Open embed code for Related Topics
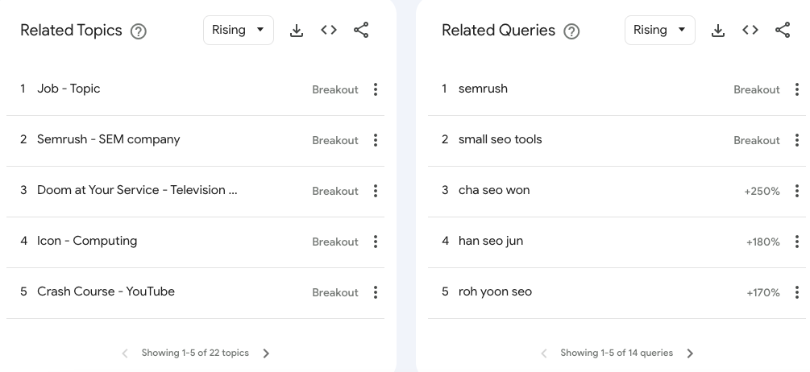The image size is (810, 372). [x=329, y=31]
